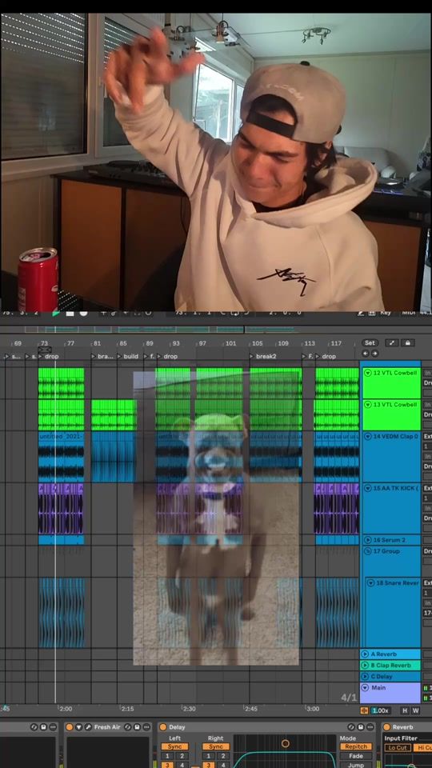Click the W width optimize button
The image size is (432, 768).
coord(415,710)
